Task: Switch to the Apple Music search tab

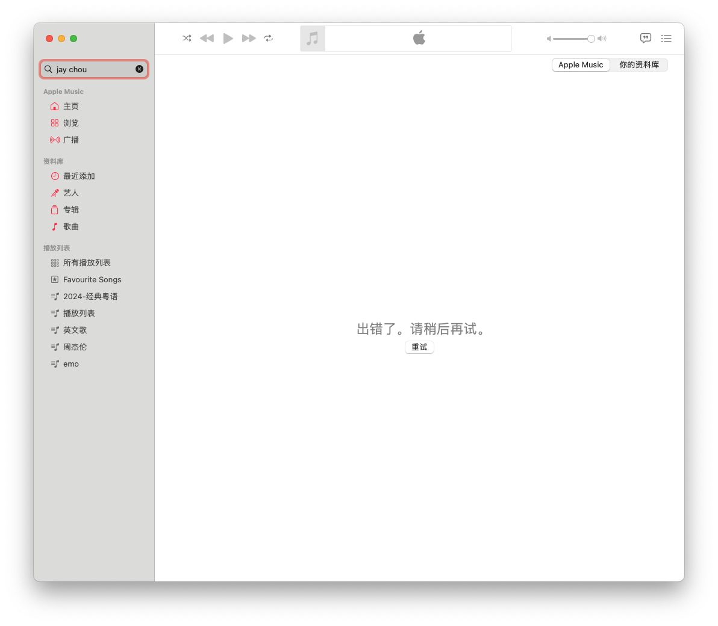Action: [x=581, y=65]
